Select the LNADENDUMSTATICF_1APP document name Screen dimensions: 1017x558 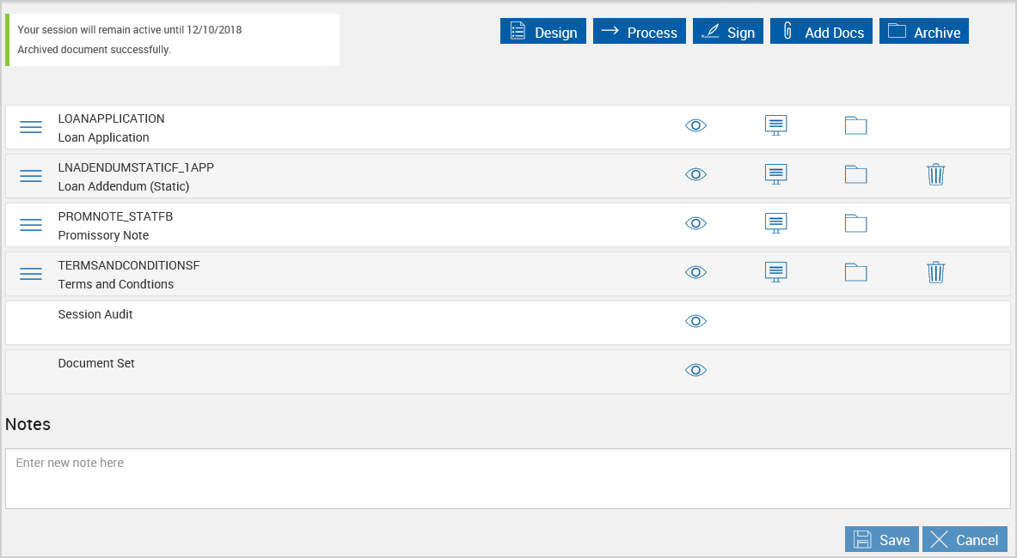pos(136,167)
